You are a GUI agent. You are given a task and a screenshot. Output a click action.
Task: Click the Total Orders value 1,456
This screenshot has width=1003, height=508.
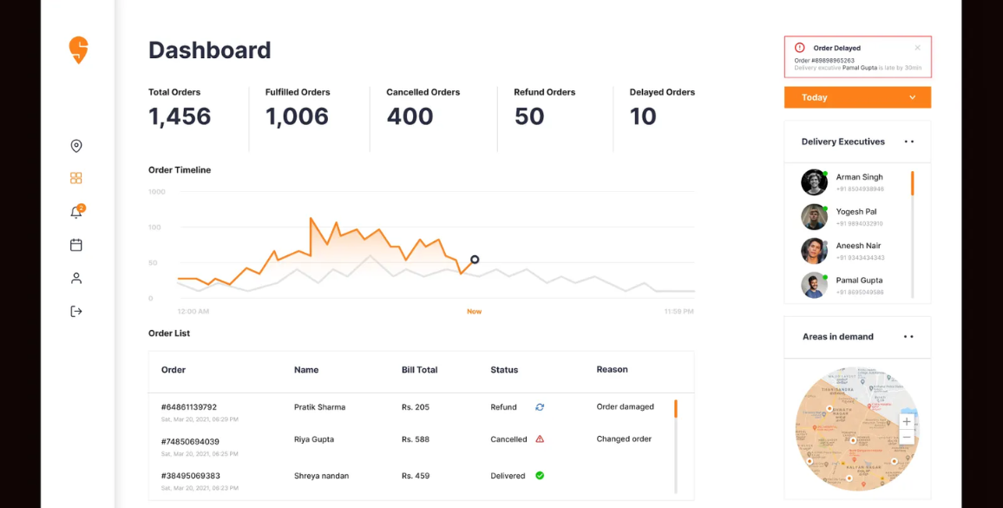[x=180, y=116]
